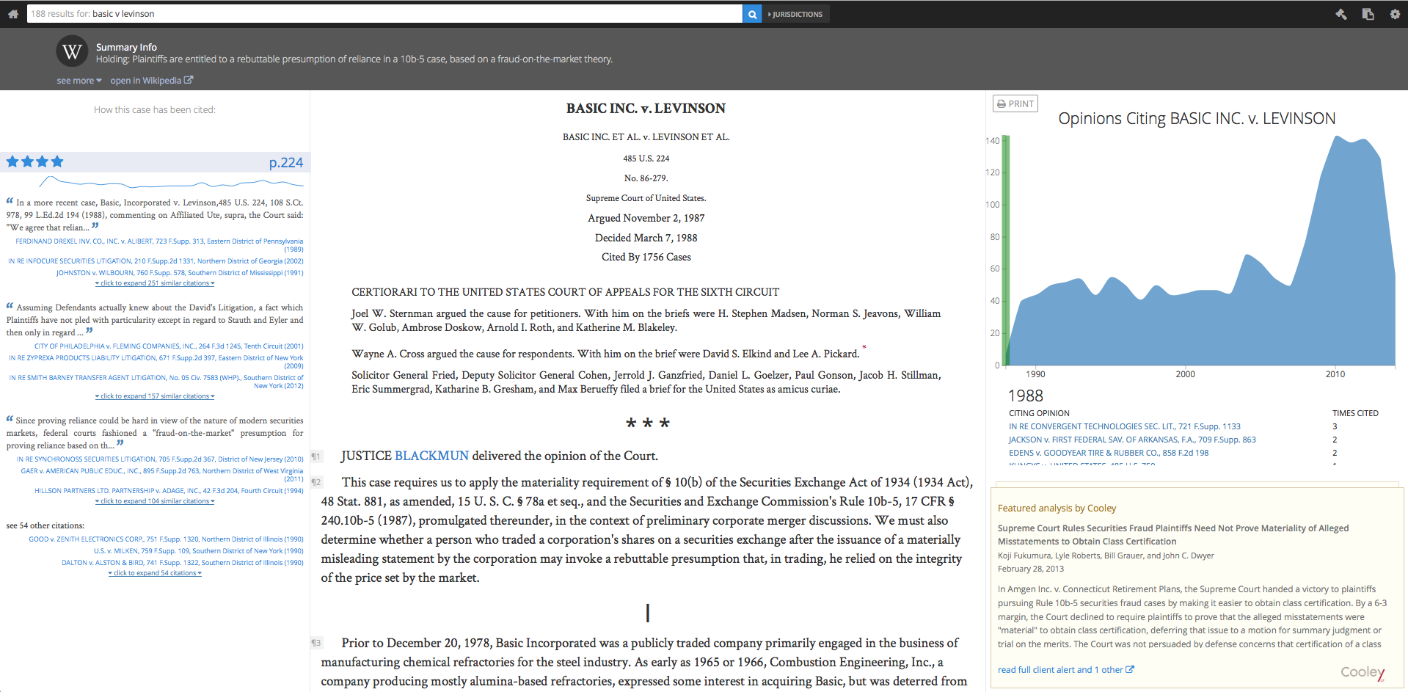This screenshot has width=1408, height=692.
Task: Click the 'Cited By 1756 Cases' text
Action: coord(646,257)
